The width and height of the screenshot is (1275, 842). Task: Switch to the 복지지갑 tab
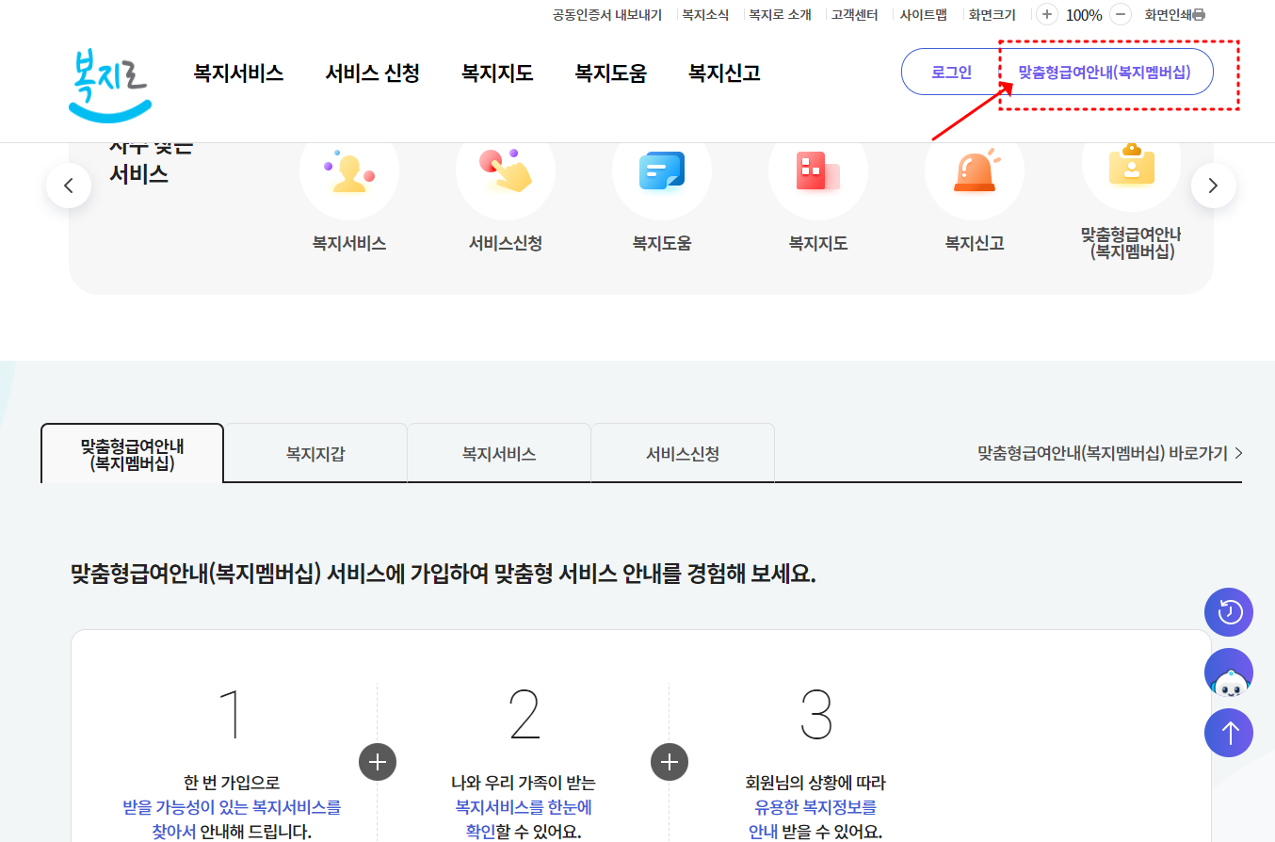pyautogui.click(x=315, y=453)
